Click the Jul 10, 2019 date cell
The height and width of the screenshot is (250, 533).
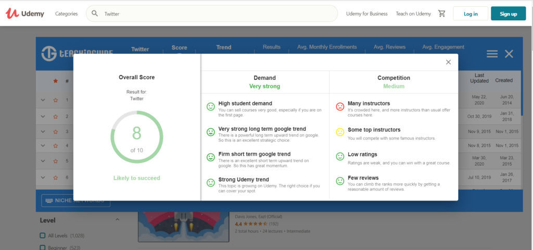point(479,177)
